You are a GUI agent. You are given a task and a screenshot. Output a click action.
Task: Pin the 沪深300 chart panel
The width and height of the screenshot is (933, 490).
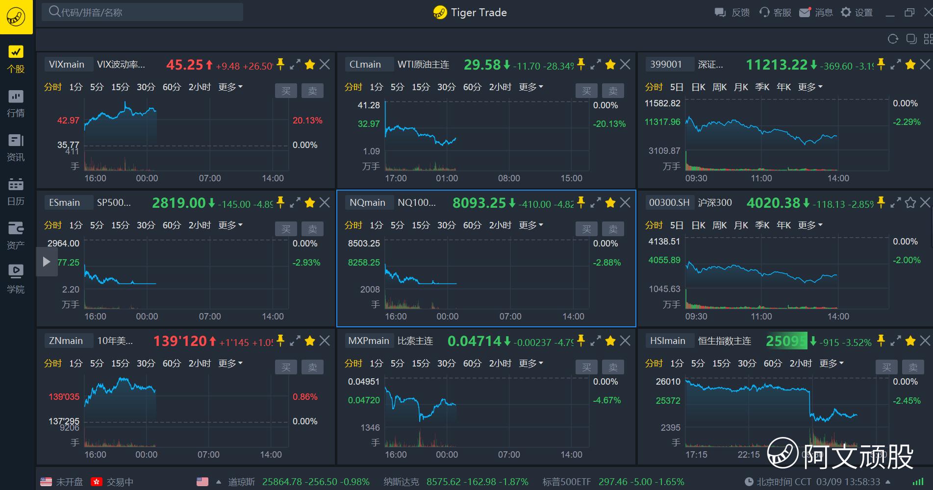(x=881, y=202)
